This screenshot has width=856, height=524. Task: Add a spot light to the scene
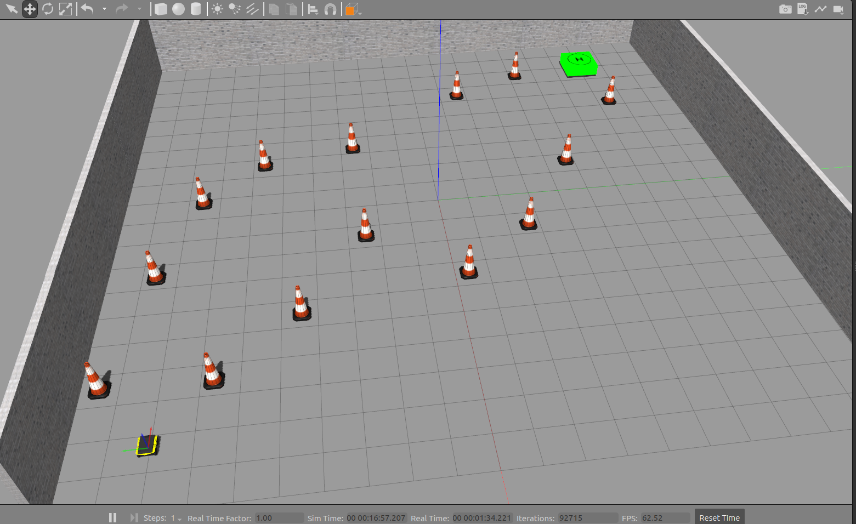(x=234, y=9)
